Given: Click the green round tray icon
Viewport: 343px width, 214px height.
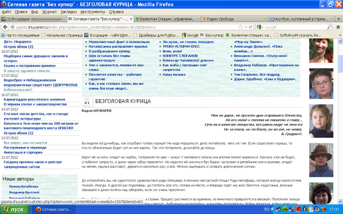Looking at the screenshot, I should 285,209.
